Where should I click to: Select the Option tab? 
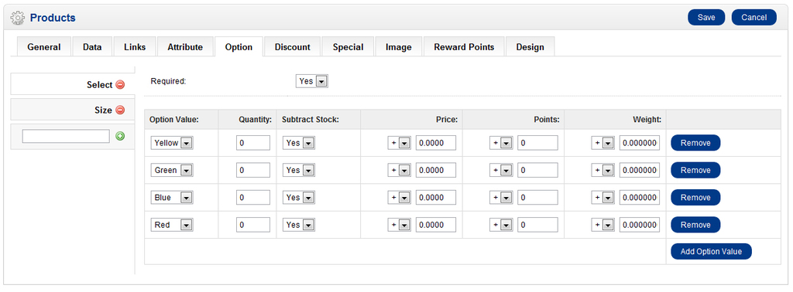[239, 47]
